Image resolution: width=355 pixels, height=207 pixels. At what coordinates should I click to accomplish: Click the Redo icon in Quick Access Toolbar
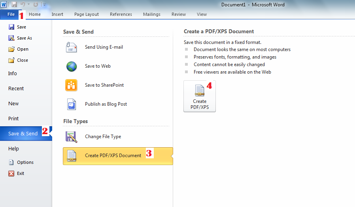click(x=36, y=4)
